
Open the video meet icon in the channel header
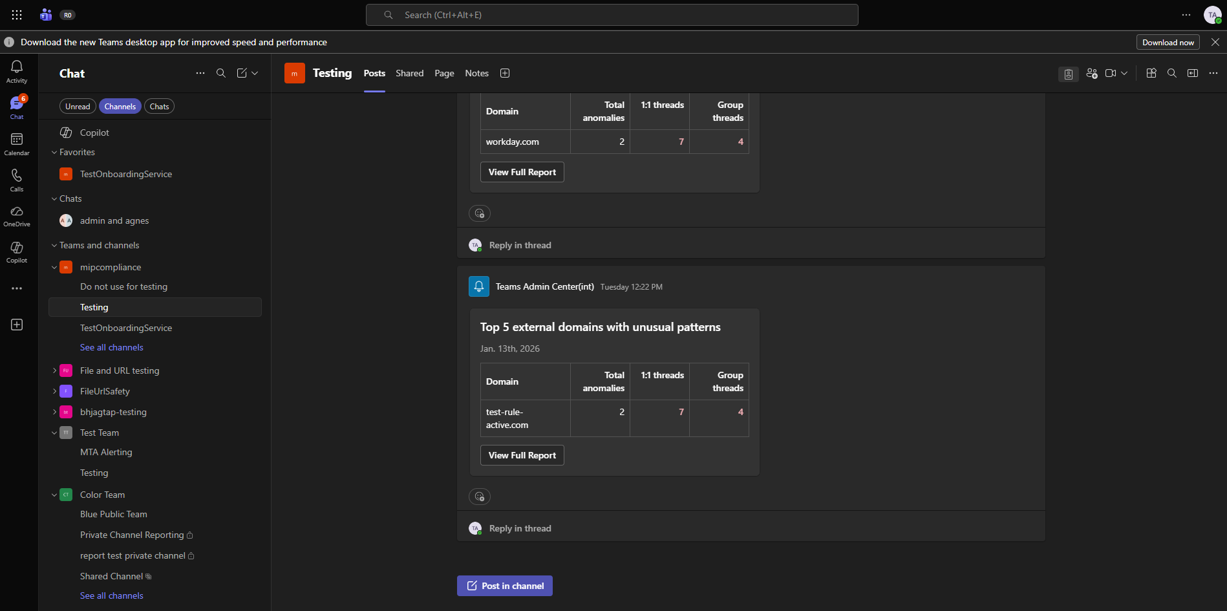(1111, 73)
